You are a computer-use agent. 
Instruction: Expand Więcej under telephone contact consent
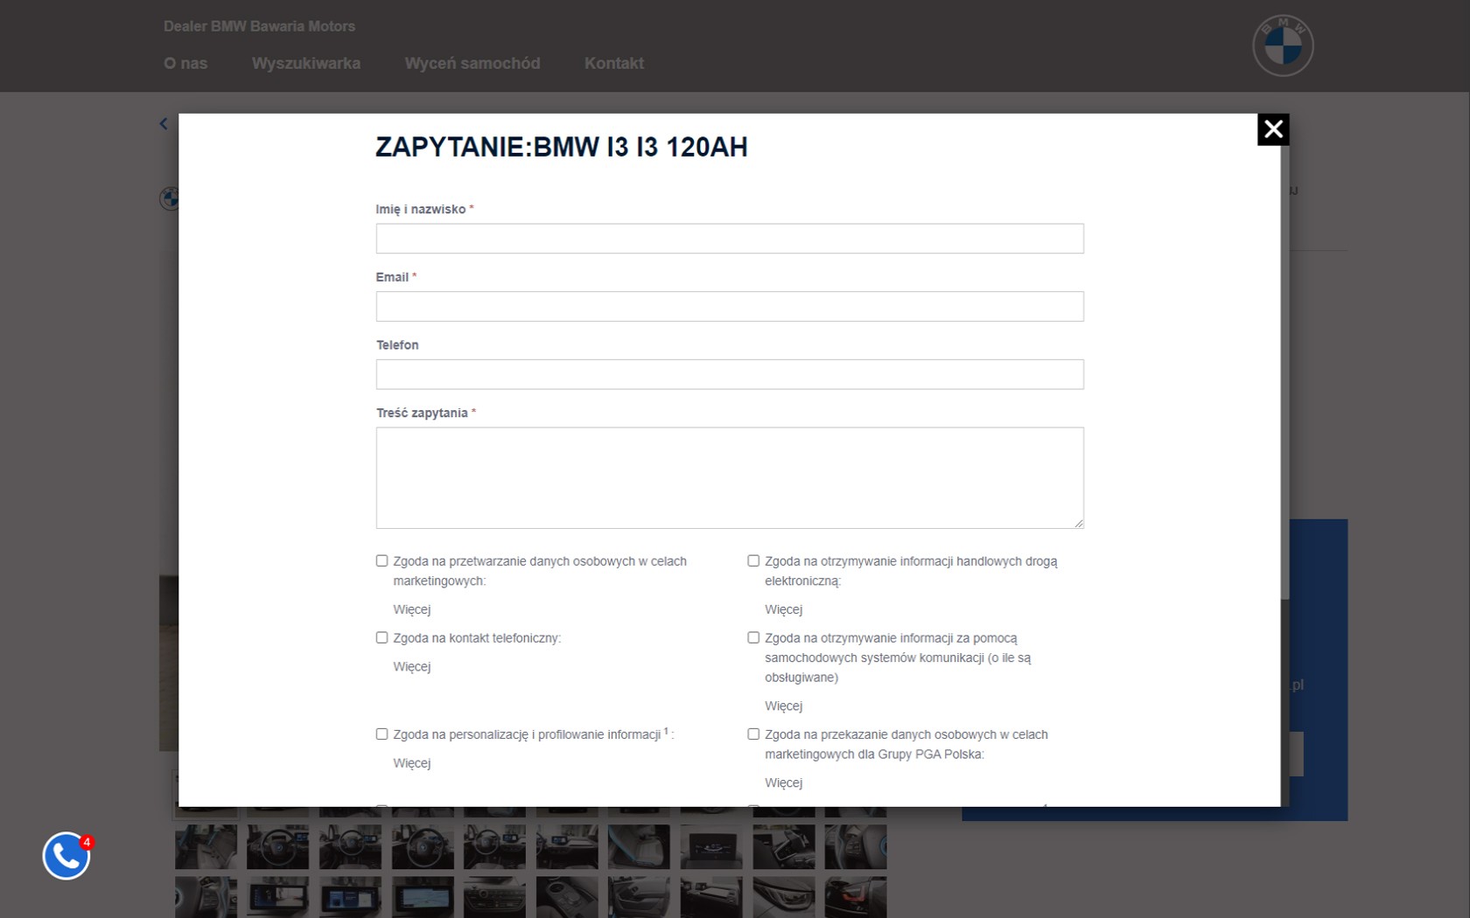pyautogui.click(x=412, y=667)
